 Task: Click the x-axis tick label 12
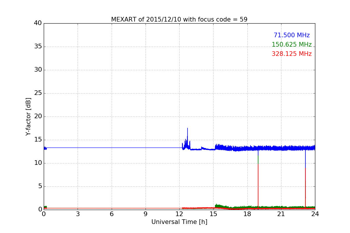(179, 214)
